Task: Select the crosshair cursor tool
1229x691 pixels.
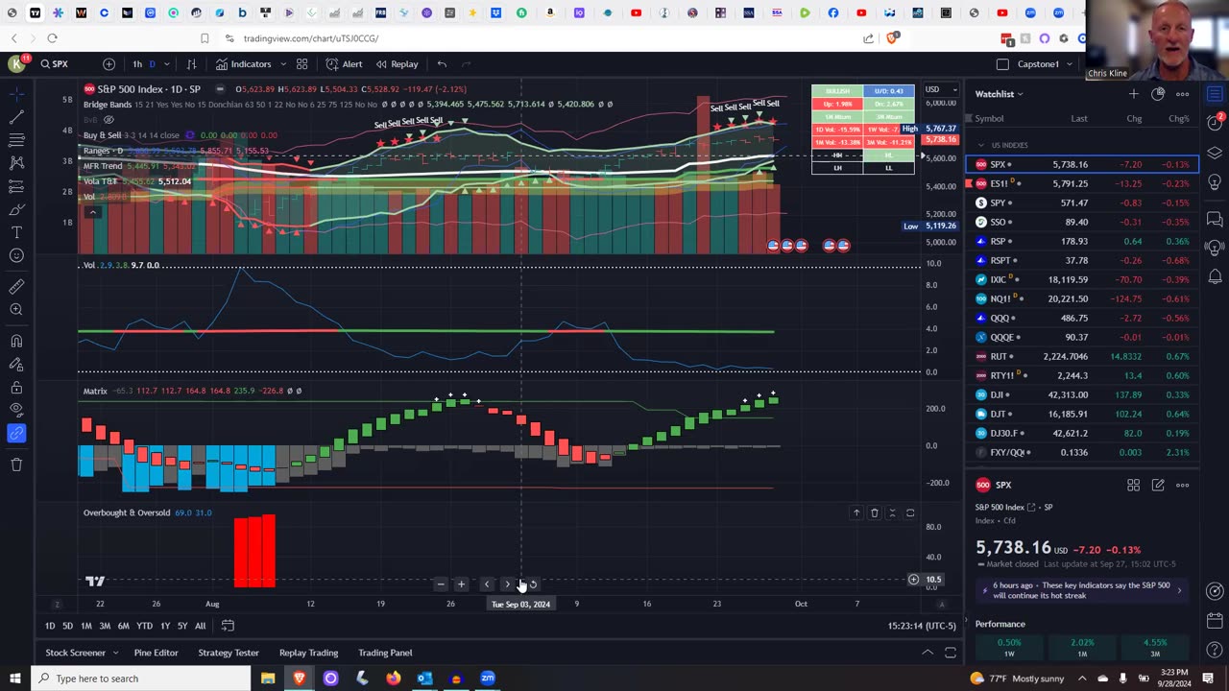Action: (16, 94)
